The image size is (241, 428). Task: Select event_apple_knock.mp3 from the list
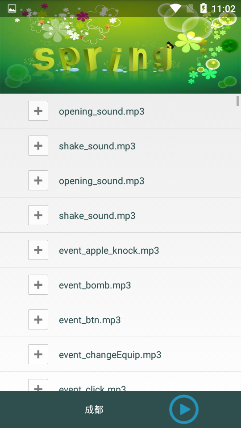[x=109, y=251]
